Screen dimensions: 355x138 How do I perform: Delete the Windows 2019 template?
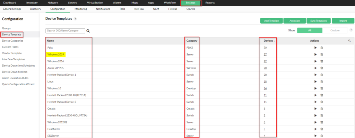pos(321,55)
